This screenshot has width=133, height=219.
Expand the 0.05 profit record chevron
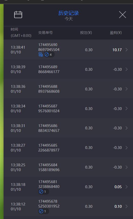(x=126, y=187)
